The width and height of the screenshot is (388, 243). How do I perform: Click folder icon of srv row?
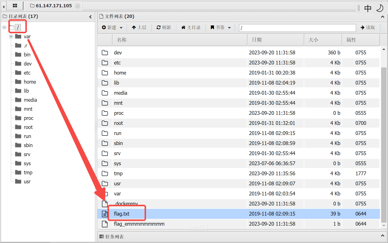tap(105, 153)
